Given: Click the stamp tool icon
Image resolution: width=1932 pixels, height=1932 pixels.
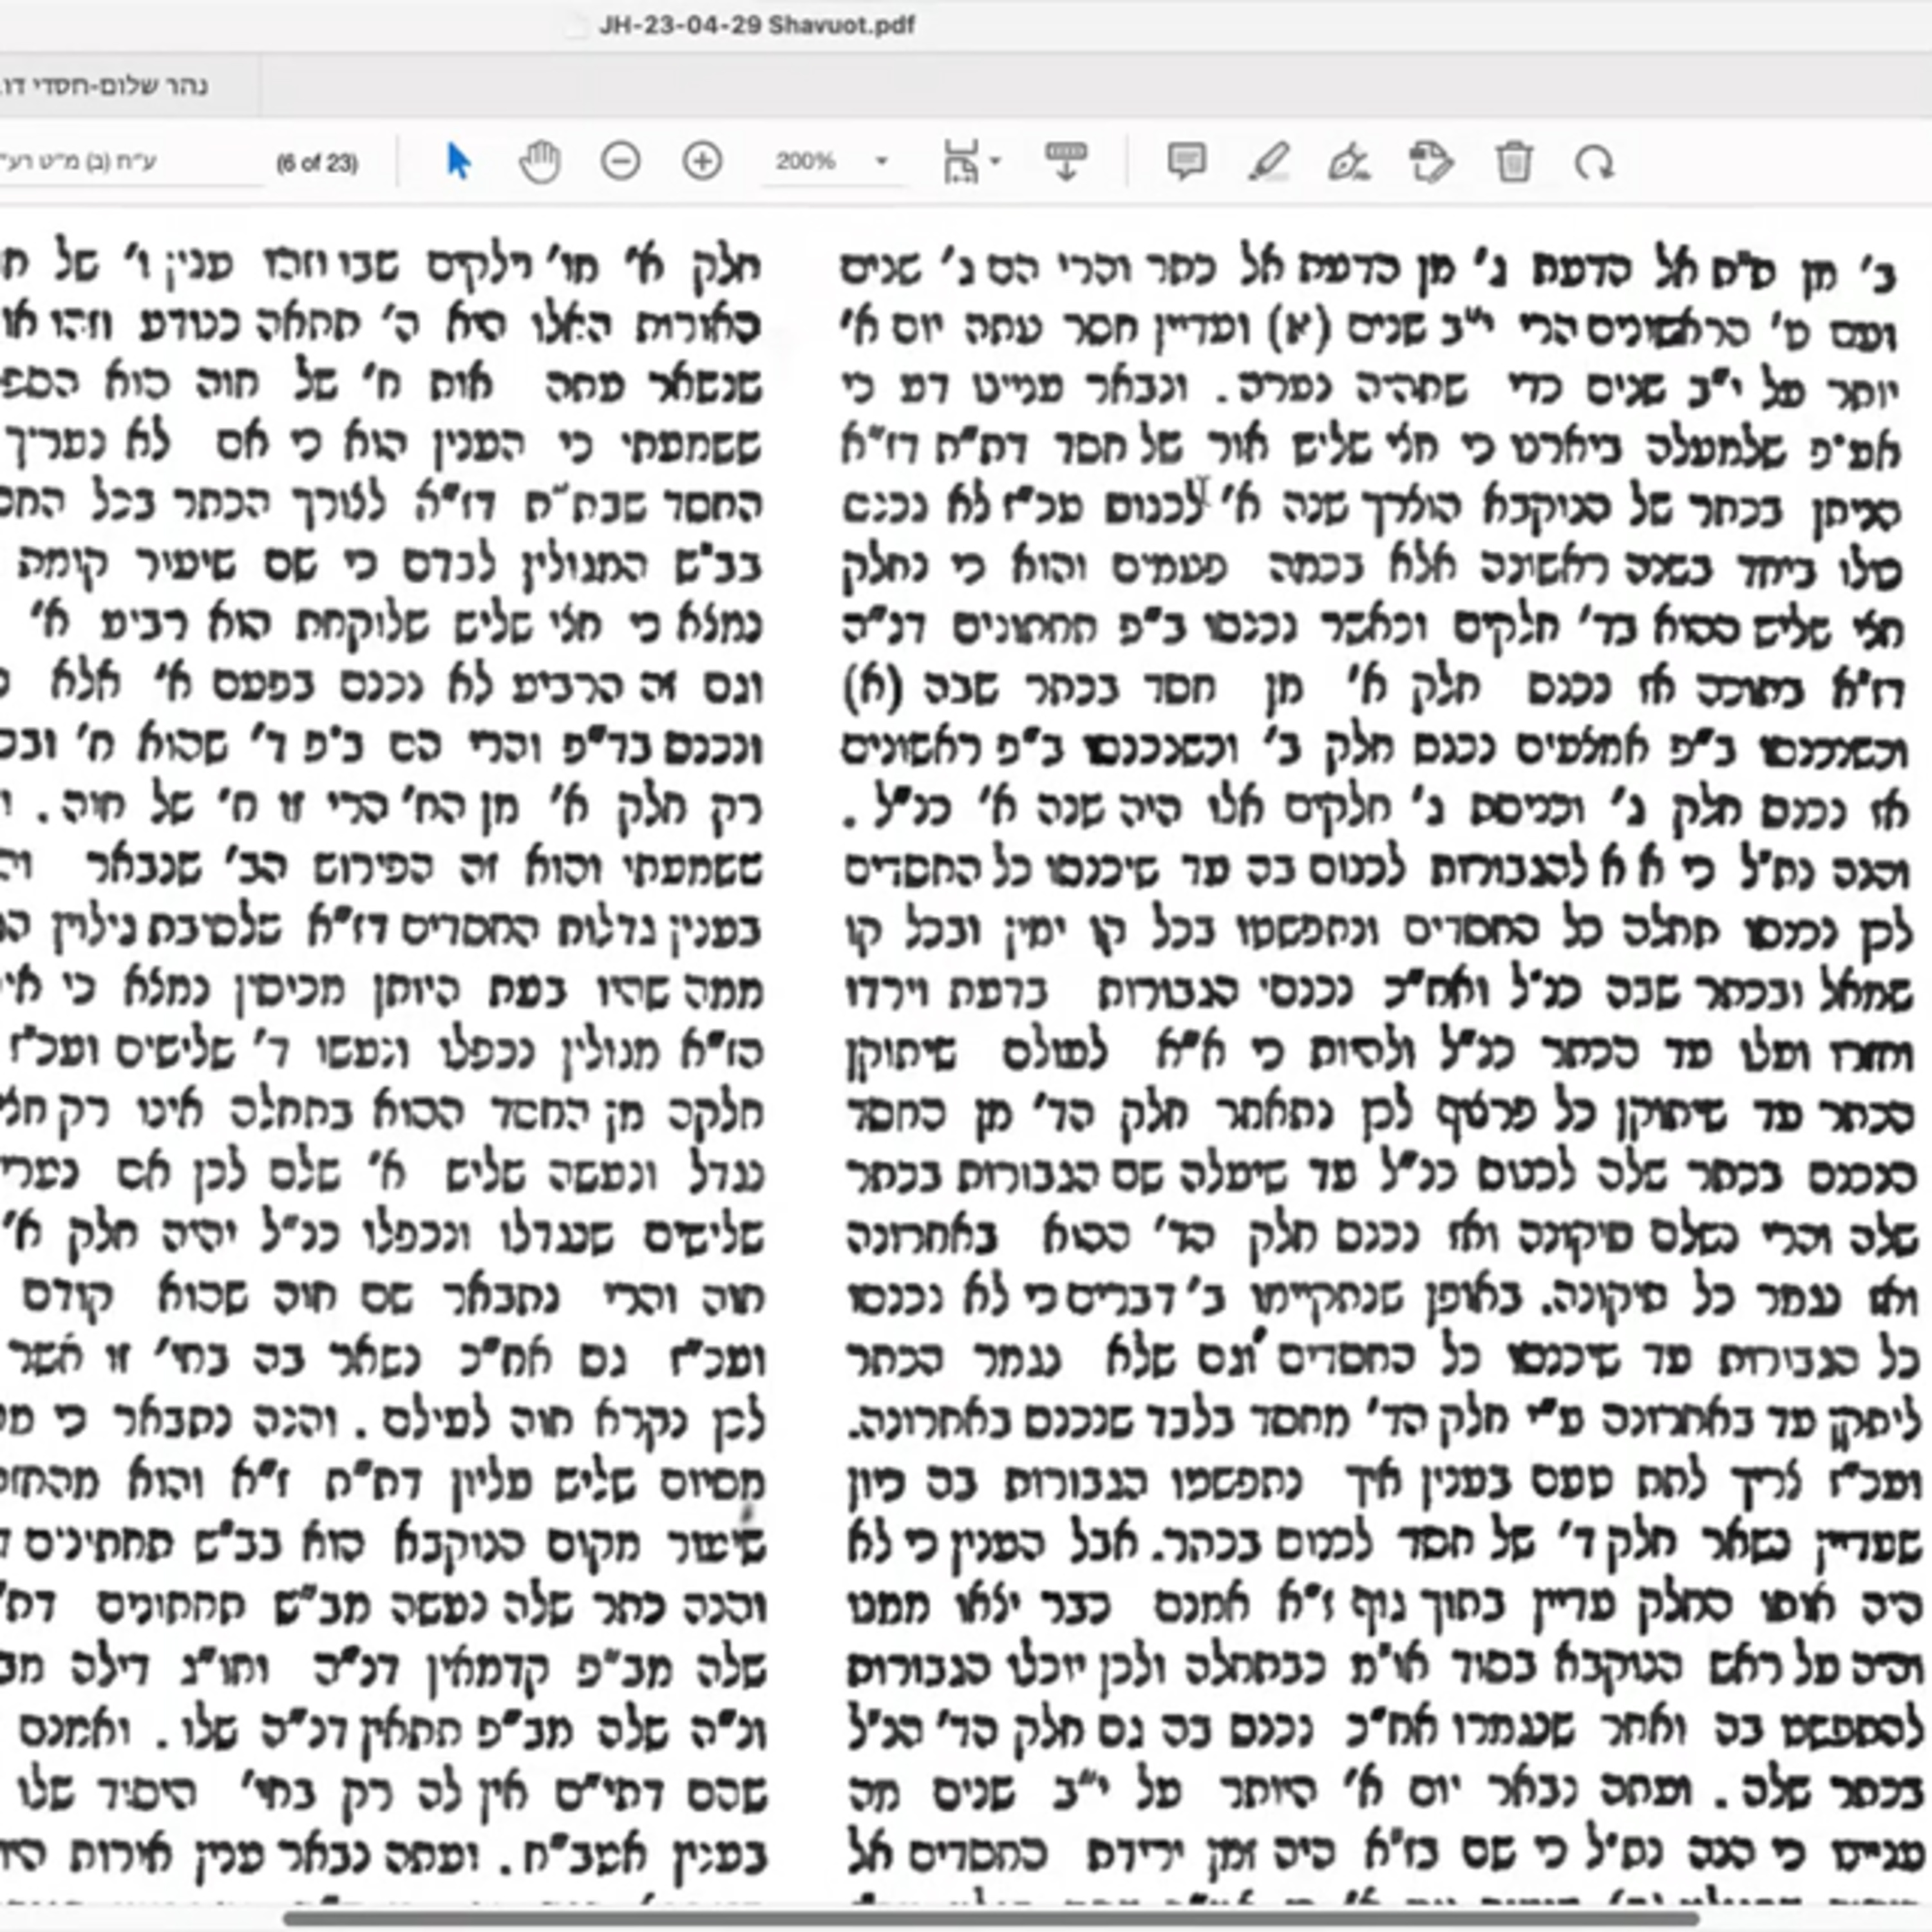Looking at the screenshot, I should (x=1431, y=161).
